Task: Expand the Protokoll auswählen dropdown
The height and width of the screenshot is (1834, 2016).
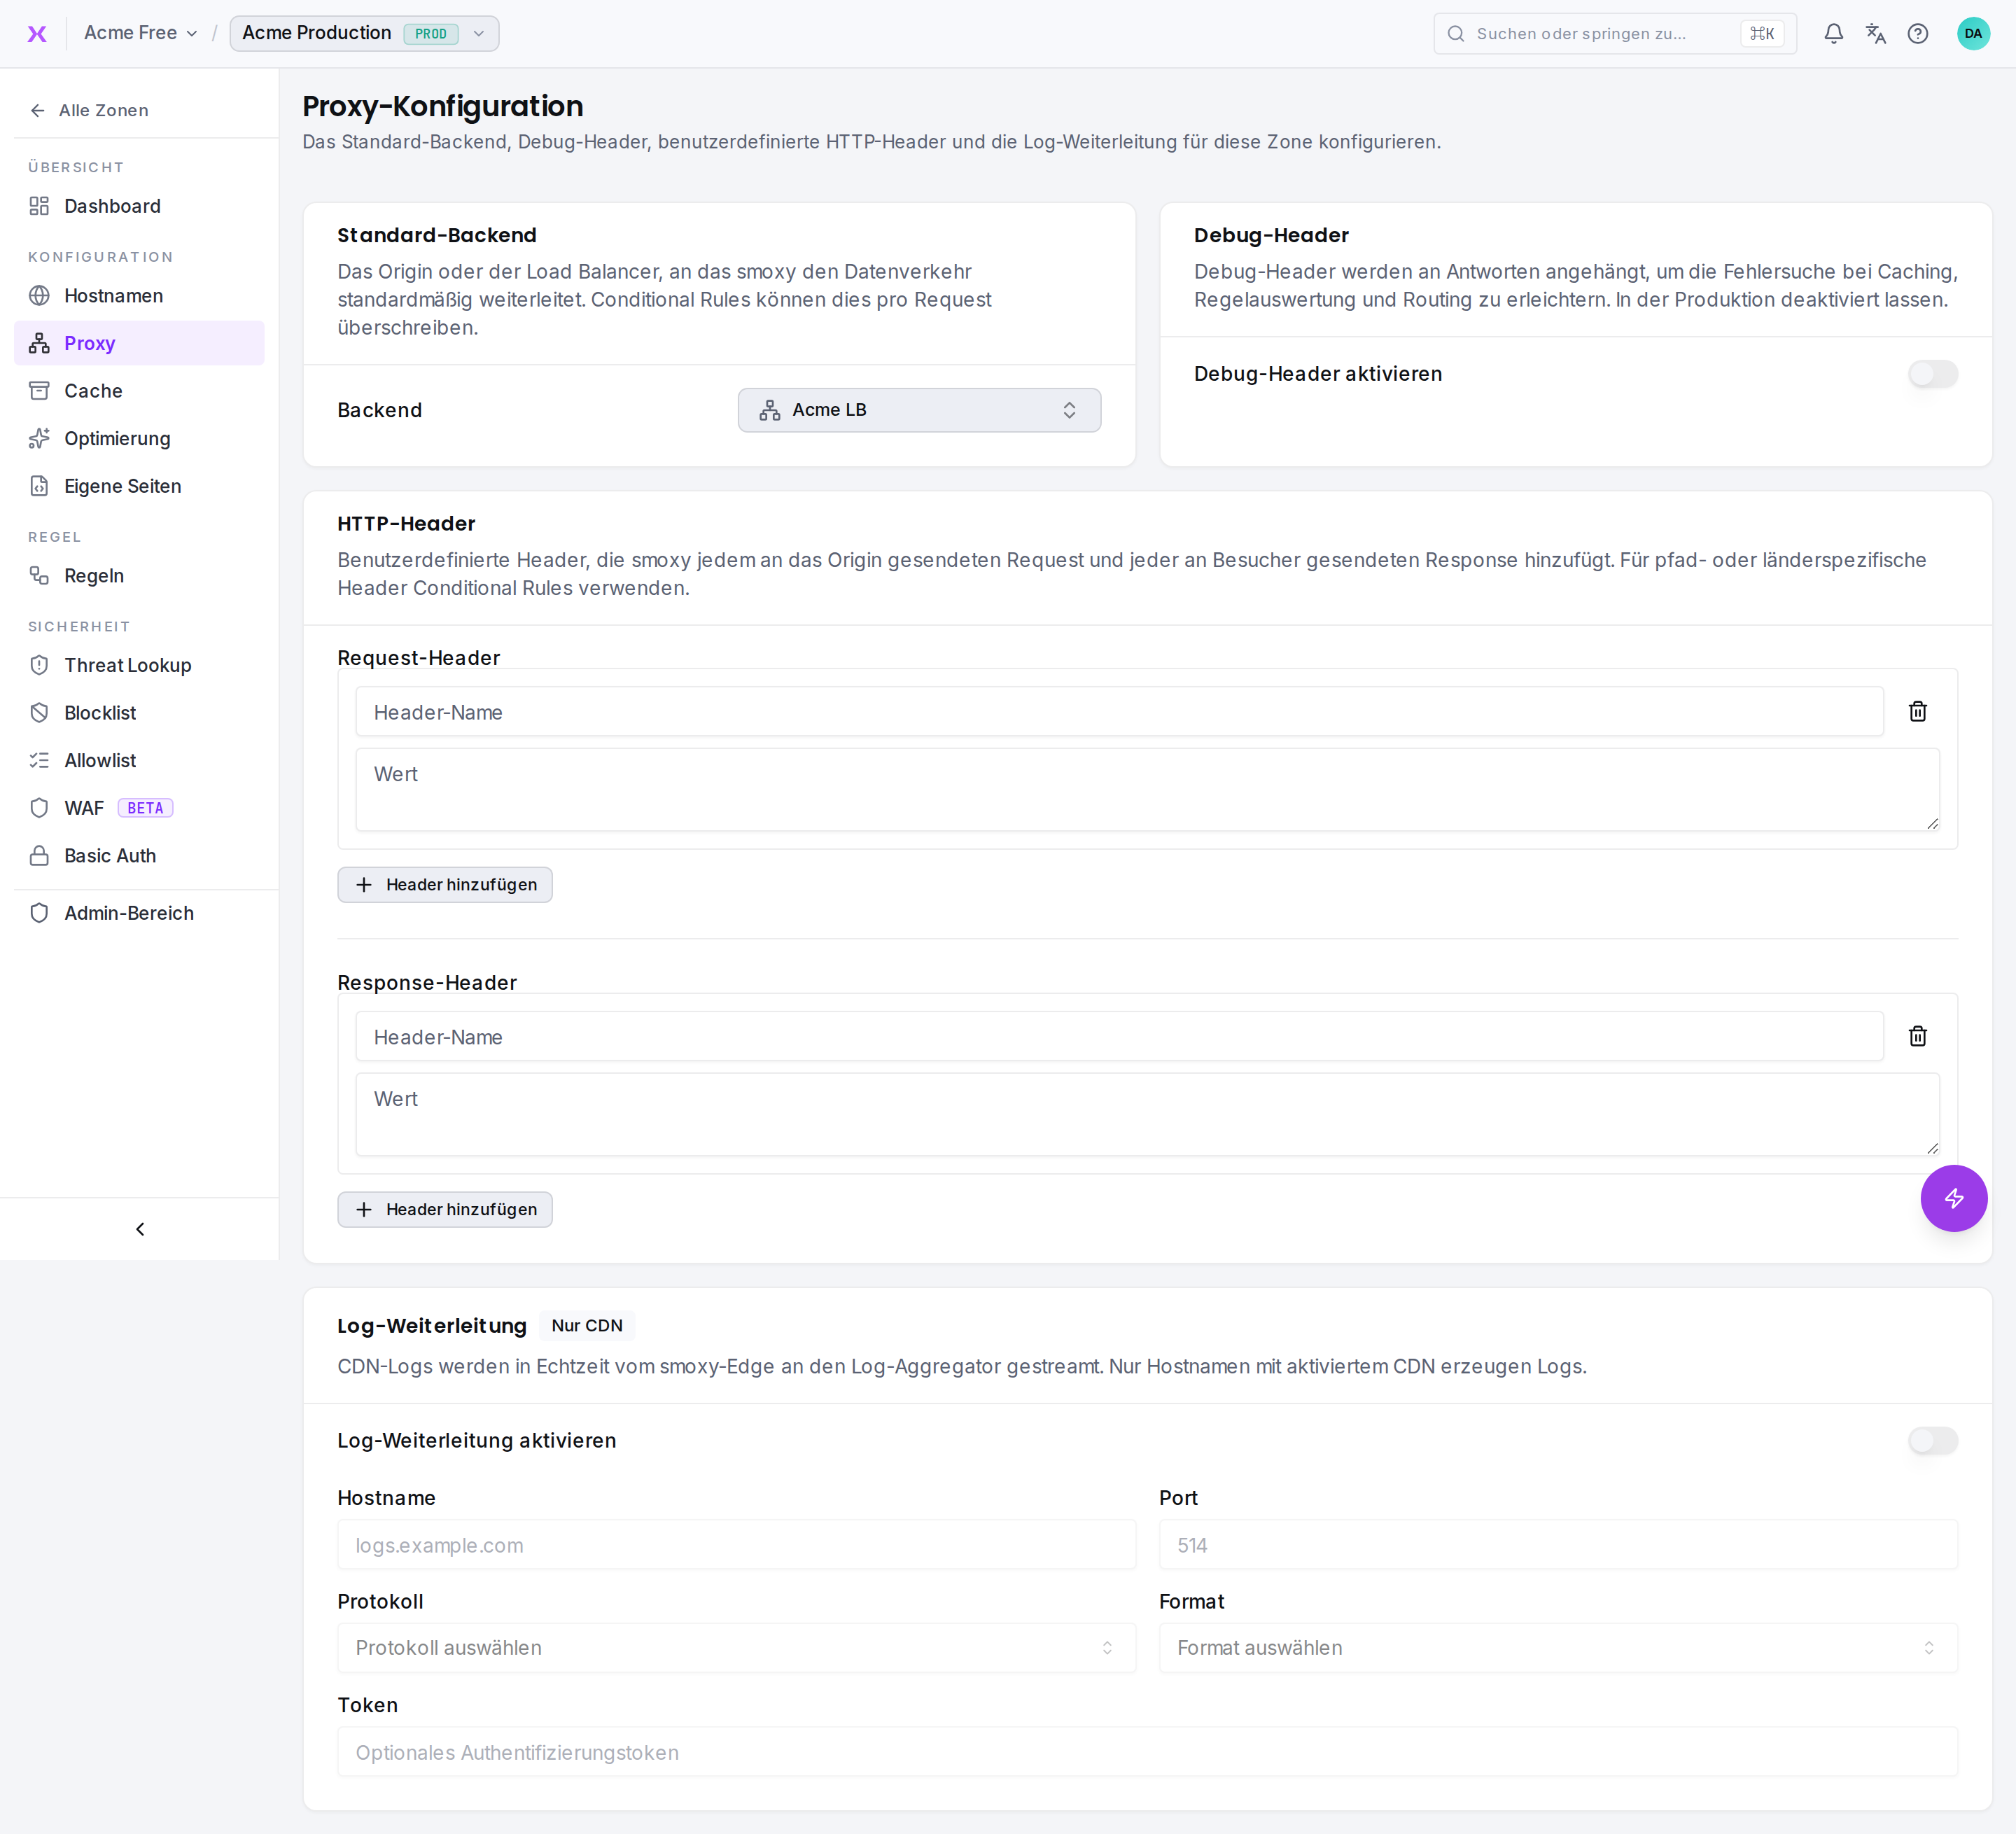Action: [736, 1647]
